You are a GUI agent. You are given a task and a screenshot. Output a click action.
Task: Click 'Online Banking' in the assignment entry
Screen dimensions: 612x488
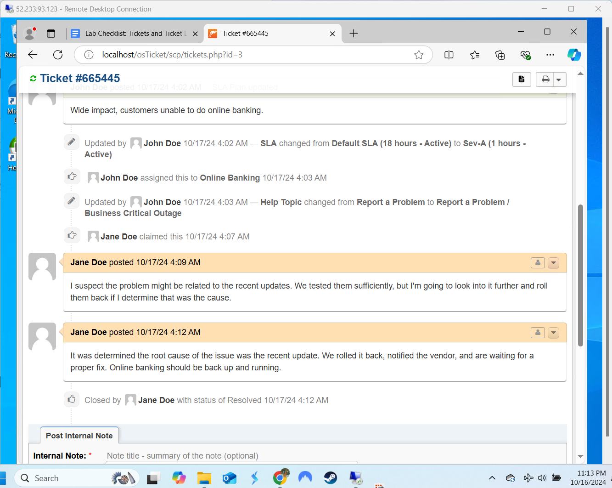[x=230, y=178]
